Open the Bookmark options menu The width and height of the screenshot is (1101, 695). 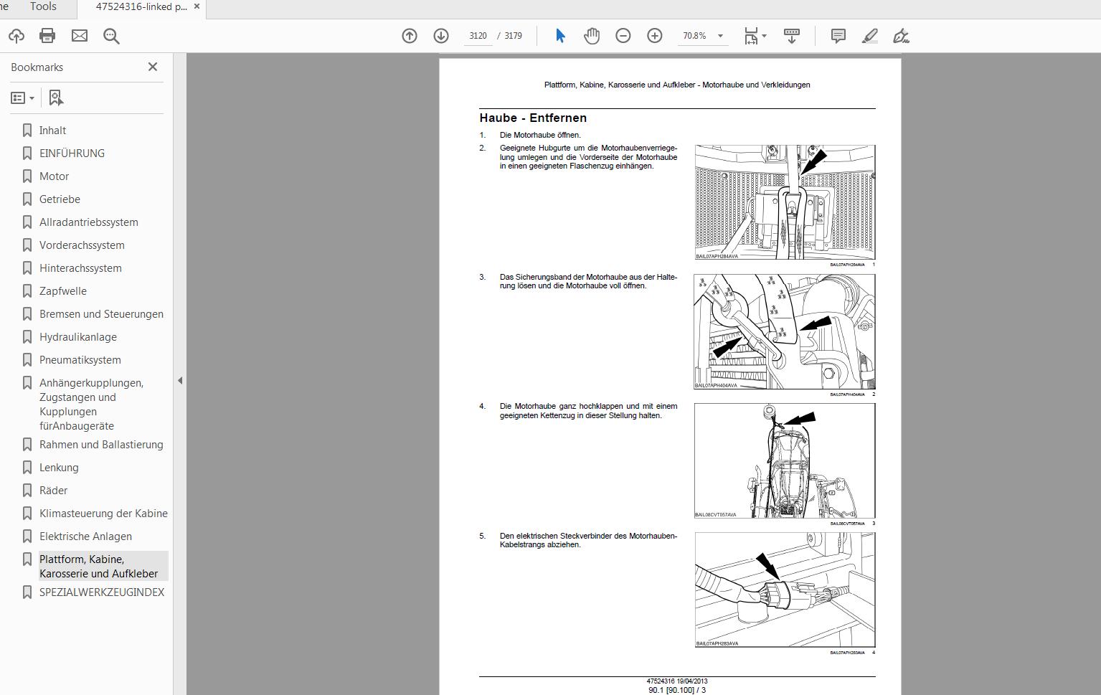tap(22, 98)
